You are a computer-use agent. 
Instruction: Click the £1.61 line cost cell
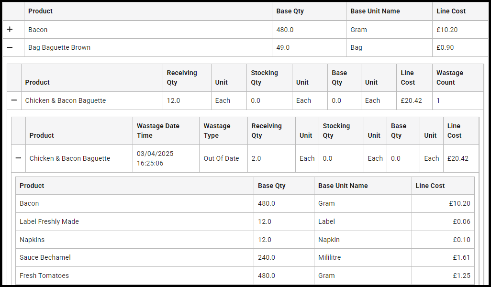click(461, 257)
